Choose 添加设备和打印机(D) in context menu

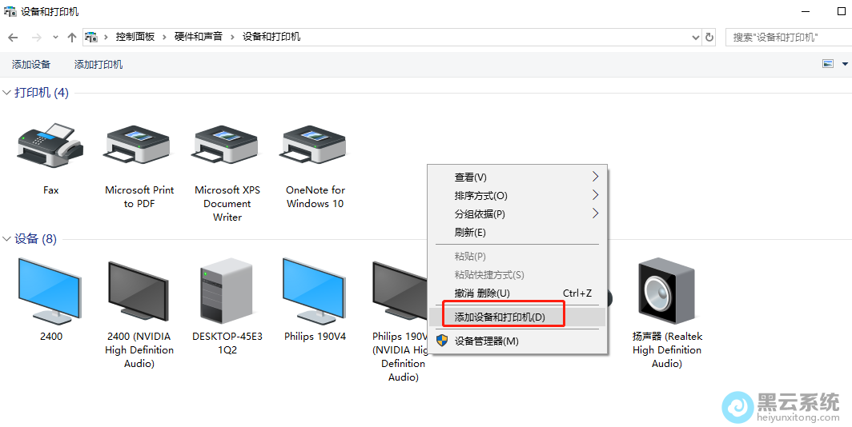tap(500, 317)
